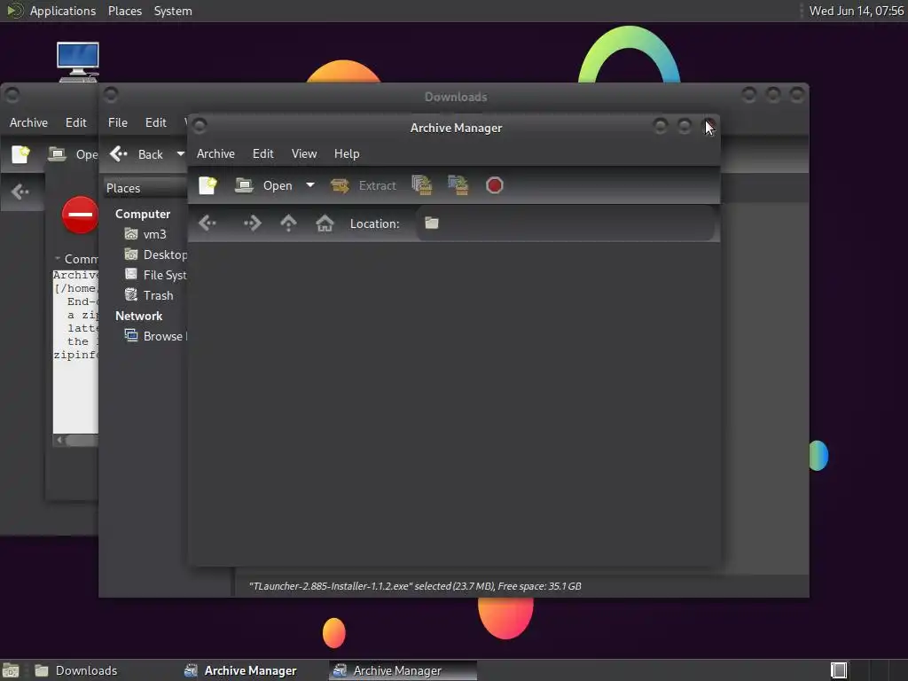Create a new archive in front Archive Manager
The height and width of the screenshot is (681, 908).
coord(207,185)
